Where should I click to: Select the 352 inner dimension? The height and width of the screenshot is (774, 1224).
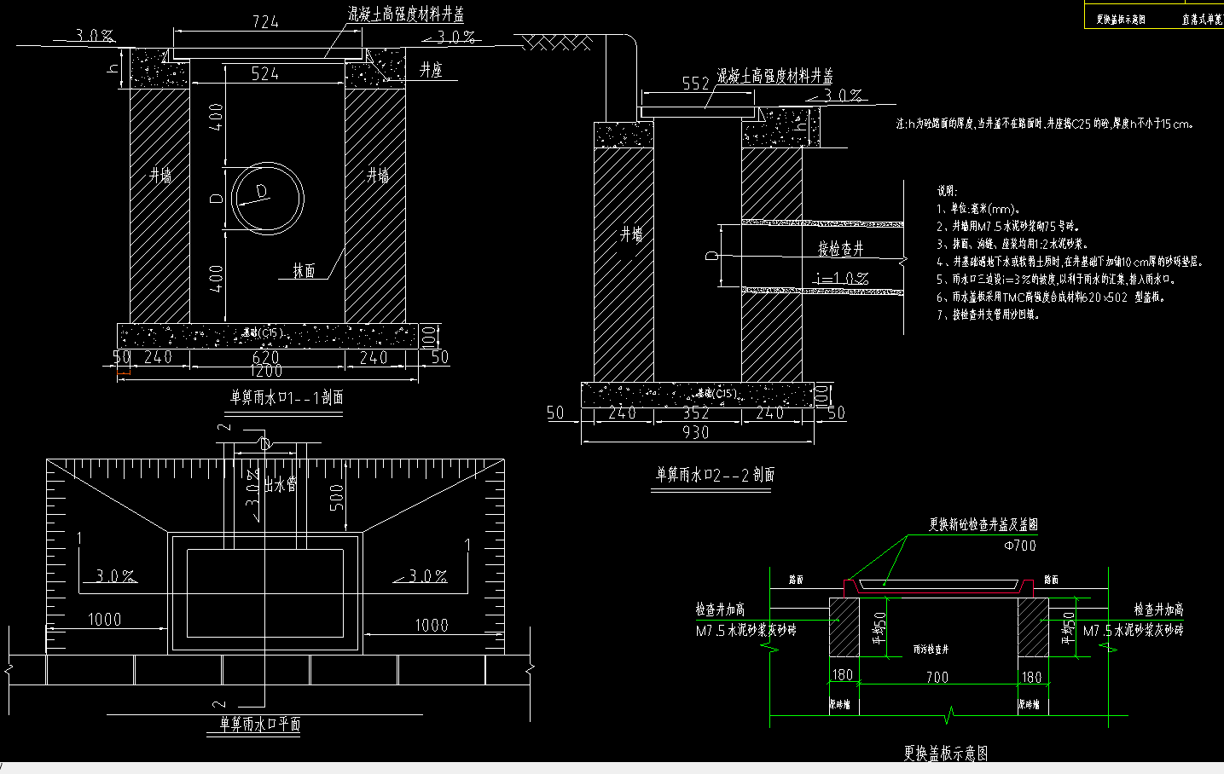pos(696,413)
